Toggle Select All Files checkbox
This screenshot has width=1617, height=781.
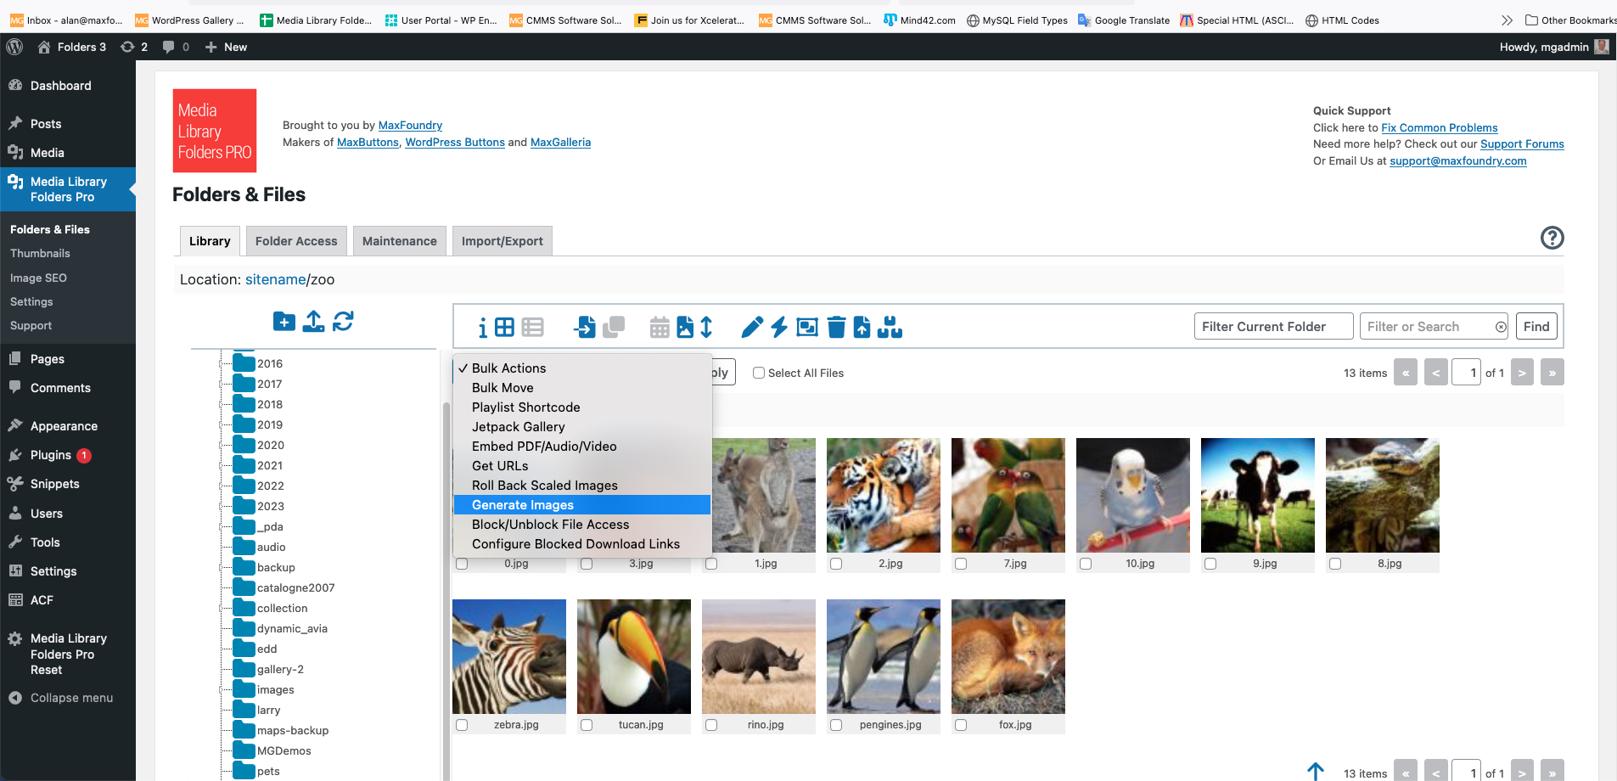tap(759, 373)
